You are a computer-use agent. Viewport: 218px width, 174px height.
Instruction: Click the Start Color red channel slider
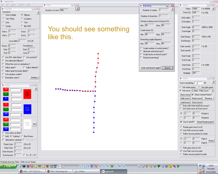point(16,90)
